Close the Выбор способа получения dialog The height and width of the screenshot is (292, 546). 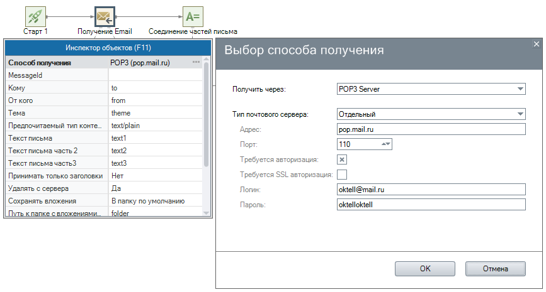[537, 44]
